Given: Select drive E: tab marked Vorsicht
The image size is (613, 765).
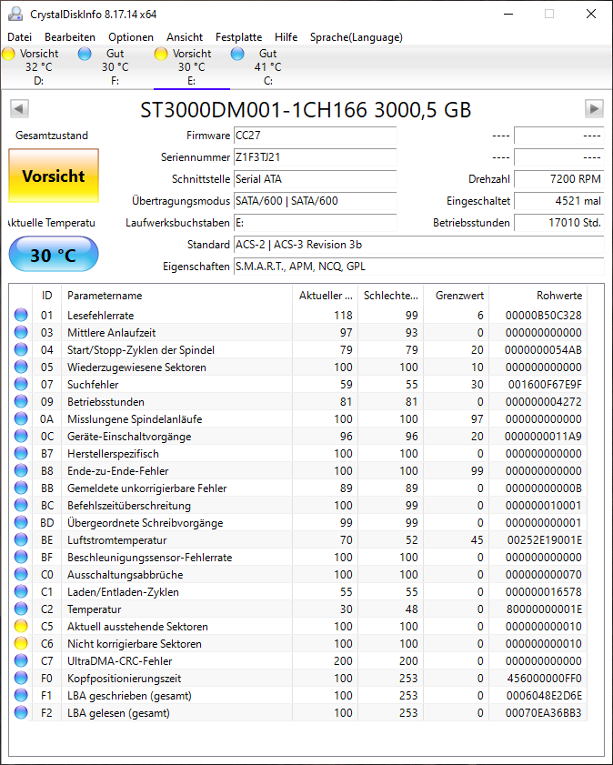Looking at the screenshot, I should (x=192, y=66).
